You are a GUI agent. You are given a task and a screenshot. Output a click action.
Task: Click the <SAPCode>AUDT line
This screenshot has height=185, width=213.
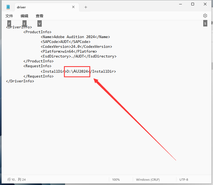coord(66,42)
